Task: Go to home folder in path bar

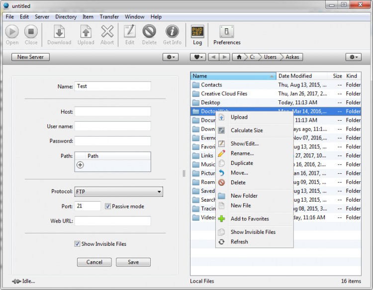Action: click(239, 57)
